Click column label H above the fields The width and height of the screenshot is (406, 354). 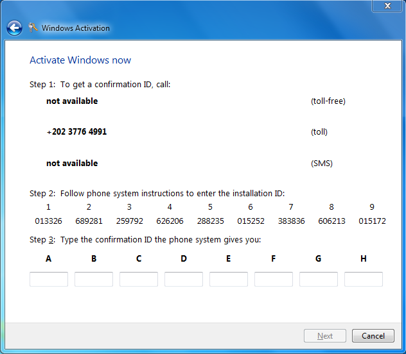364,258
